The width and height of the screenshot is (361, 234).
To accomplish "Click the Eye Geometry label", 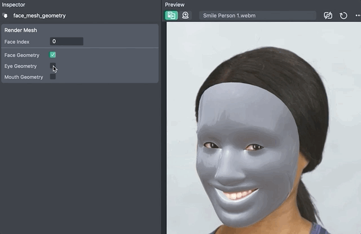I will (x=20, y=66).
